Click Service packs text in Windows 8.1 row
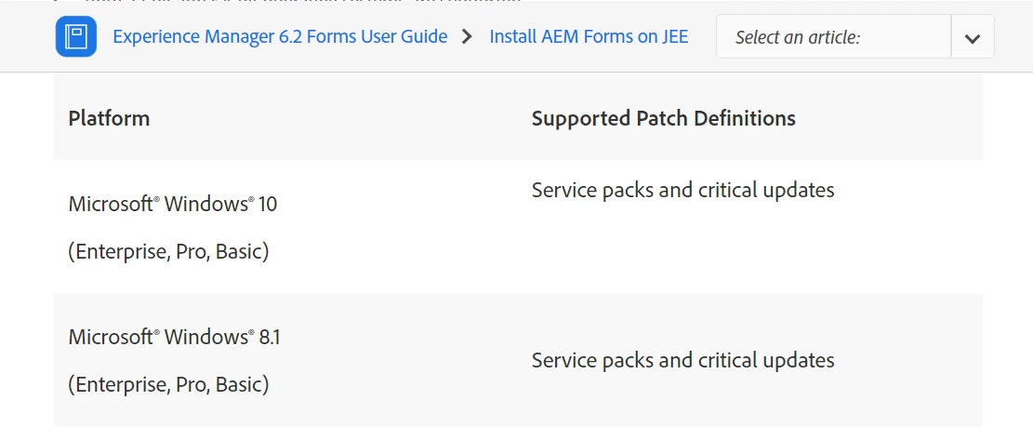Viewport: 1033px width, 427px height. click(682, 360)
